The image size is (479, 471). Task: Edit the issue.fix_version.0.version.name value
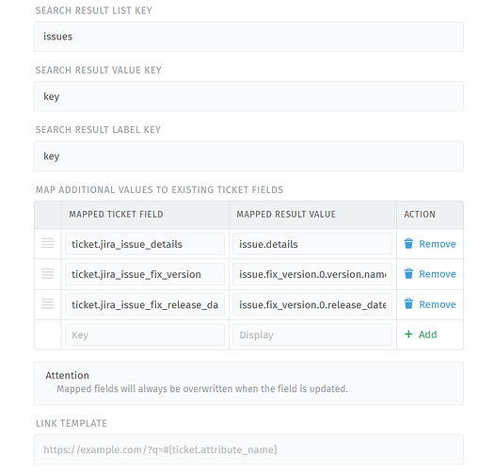coord(312,274)
